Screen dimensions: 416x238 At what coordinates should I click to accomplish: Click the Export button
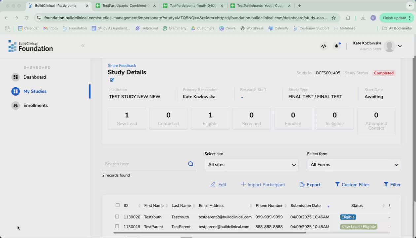(x=310, y=185)
